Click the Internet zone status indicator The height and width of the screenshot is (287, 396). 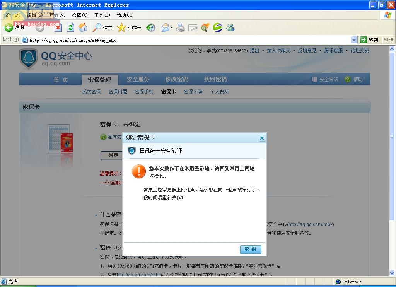pos(348,282)
